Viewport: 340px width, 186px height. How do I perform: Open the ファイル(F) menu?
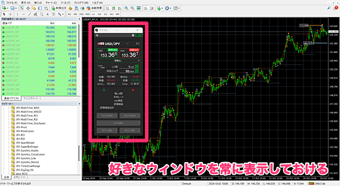click(11, 2)
